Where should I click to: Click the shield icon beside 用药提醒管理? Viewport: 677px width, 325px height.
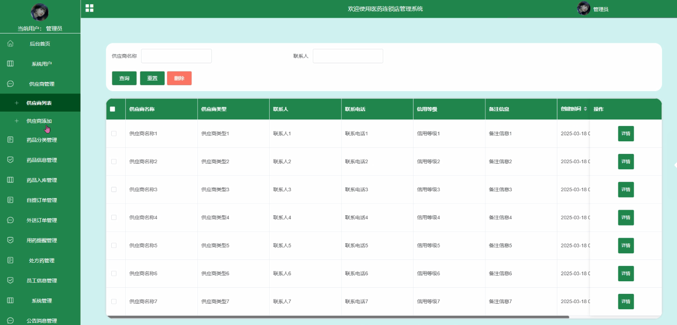tap(10, 240)
